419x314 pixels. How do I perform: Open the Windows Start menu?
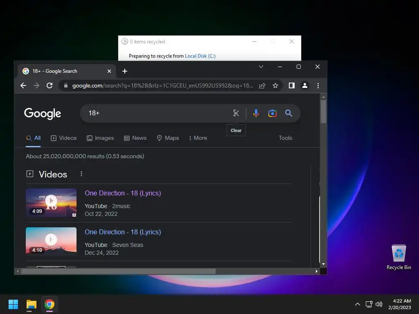(x=13, y=304)
